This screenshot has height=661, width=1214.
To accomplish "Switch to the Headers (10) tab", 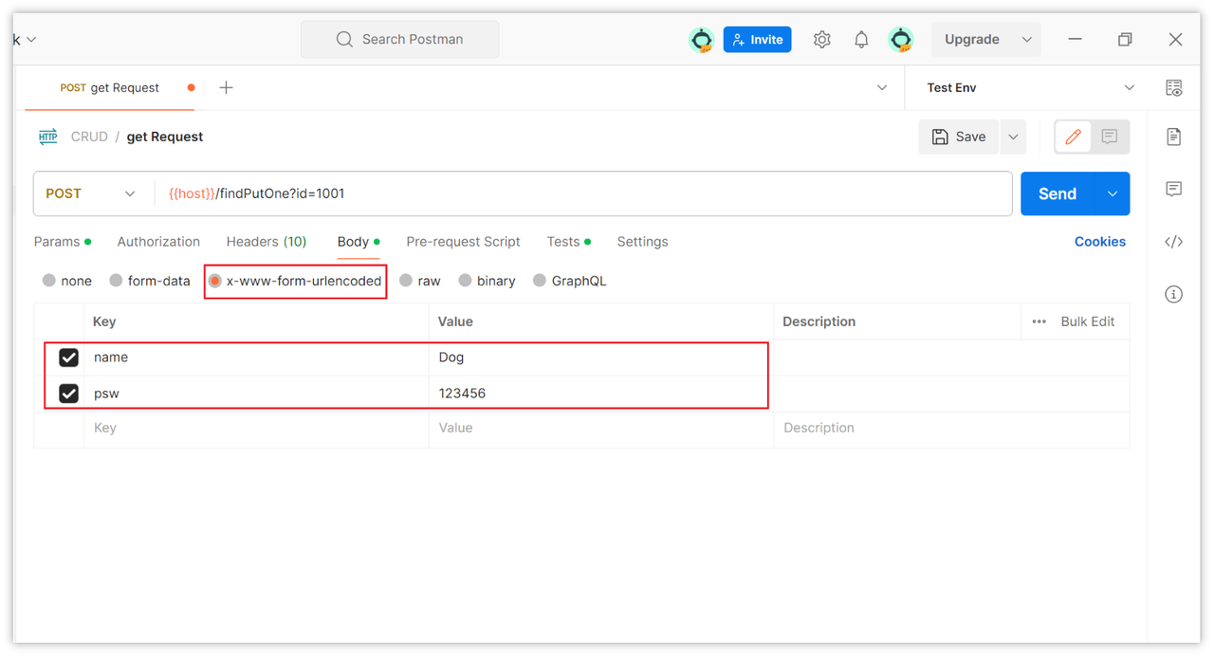I will coord(267,242).
